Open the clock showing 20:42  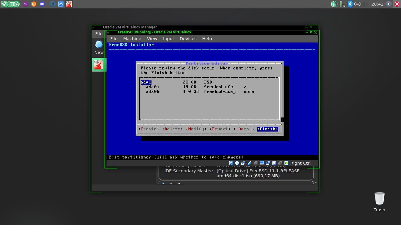[377, 4]
